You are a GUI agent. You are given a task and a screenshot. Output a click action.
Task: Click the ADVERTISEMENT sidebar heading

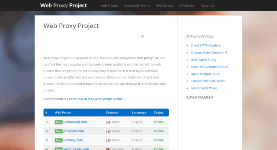[x=200, y=97]
